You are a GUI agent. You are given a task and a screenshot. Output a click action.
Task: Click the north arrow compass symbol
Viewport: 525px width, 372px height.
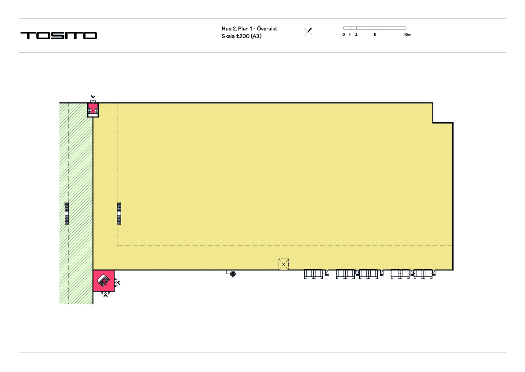click(x=309, y=31)
